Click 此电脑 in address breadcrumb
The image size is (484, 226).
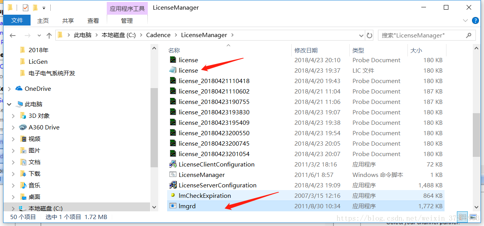click(x=82, y=35)
